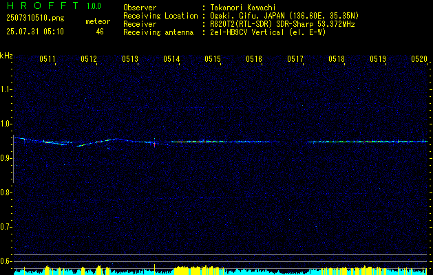433x275 pixels.
Task: Select the filename 2507310510.png
Action: 35,19
